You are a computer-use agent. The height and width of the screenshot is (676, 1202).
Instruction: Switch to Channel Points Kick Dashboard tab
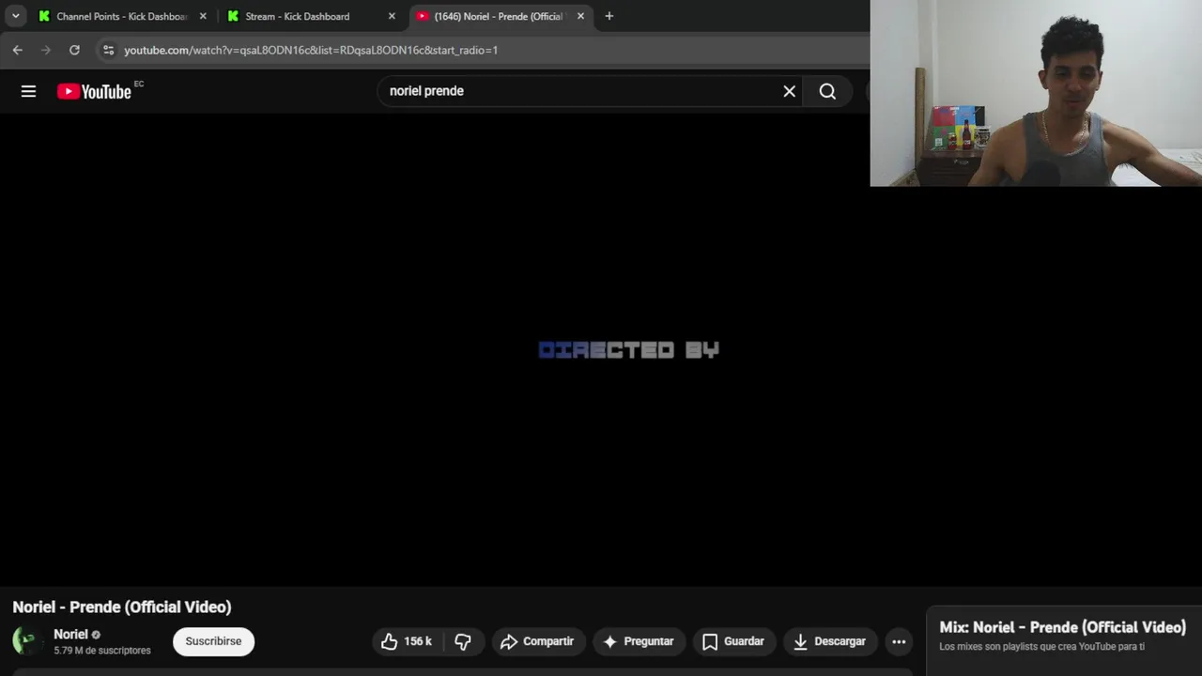pyautogui.click(x=121, y=16)
